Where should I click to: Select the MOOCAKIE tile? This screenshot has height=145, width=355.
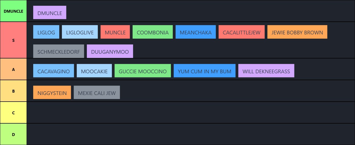coord(94,71)
